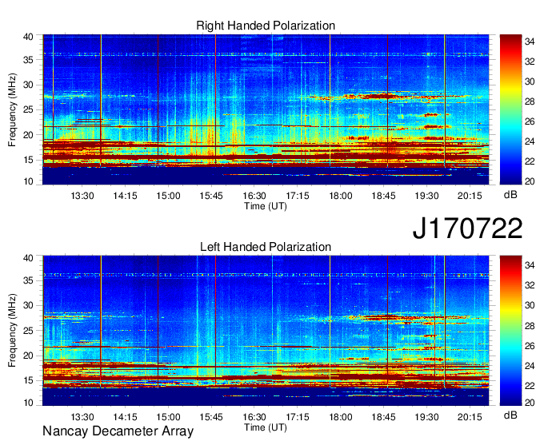Click the 25 MHz frequency tick on the Left Handed plot

[28, 331]
